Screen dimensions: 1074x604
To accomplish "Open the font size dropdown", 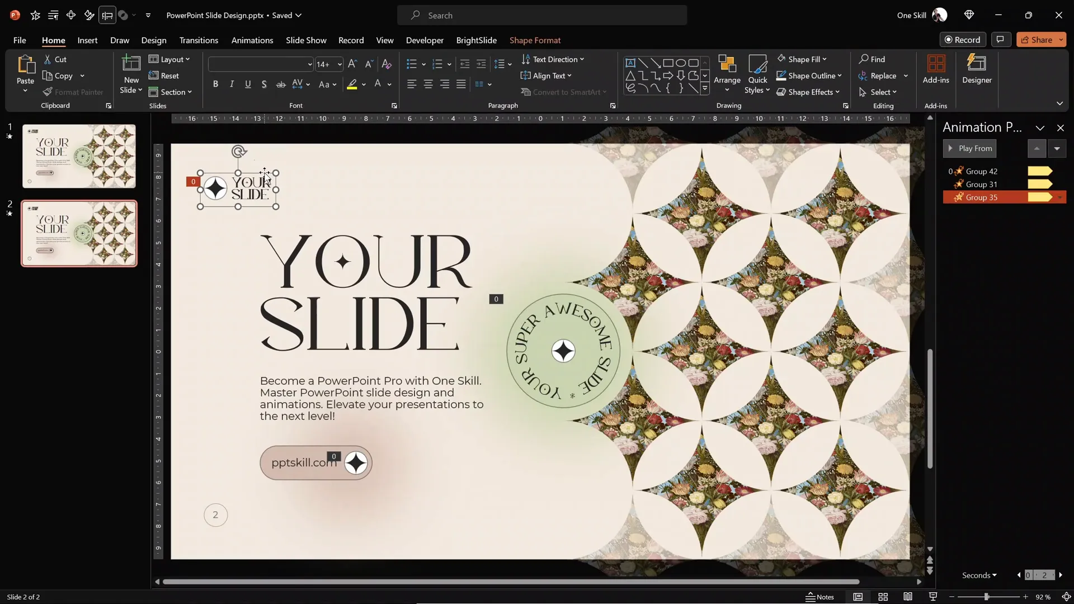I will click(x=339, y=64).
